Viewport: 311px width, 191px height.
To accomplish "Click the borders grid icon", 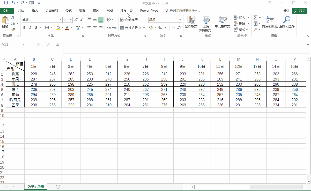I will (x=47, y=28).
